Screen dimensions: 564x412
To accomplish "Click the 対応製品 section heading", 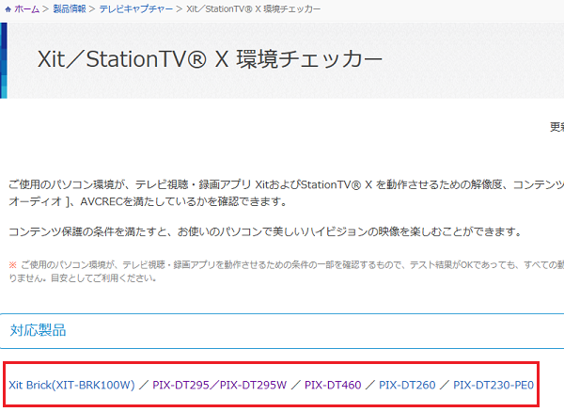I will coord(39,330).
